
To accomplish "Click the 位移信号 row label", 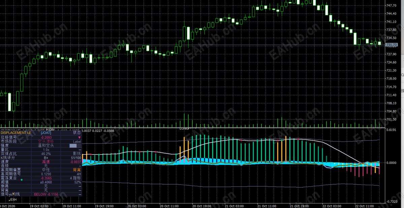I will pos(9,137).
